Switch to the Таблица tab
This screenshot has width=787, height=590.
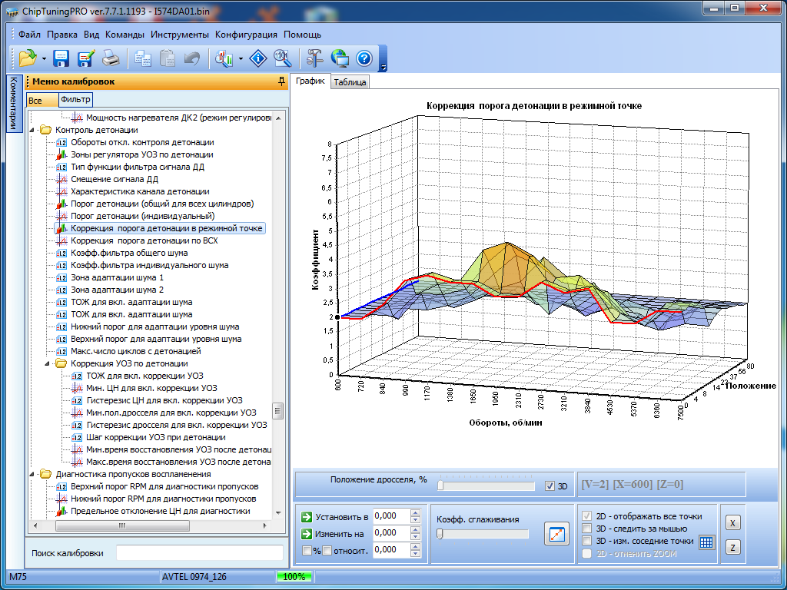[350, 82]
